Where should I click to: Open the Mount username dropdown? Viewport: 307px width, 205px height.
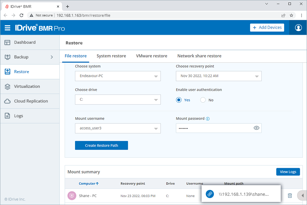click(118, 128)
